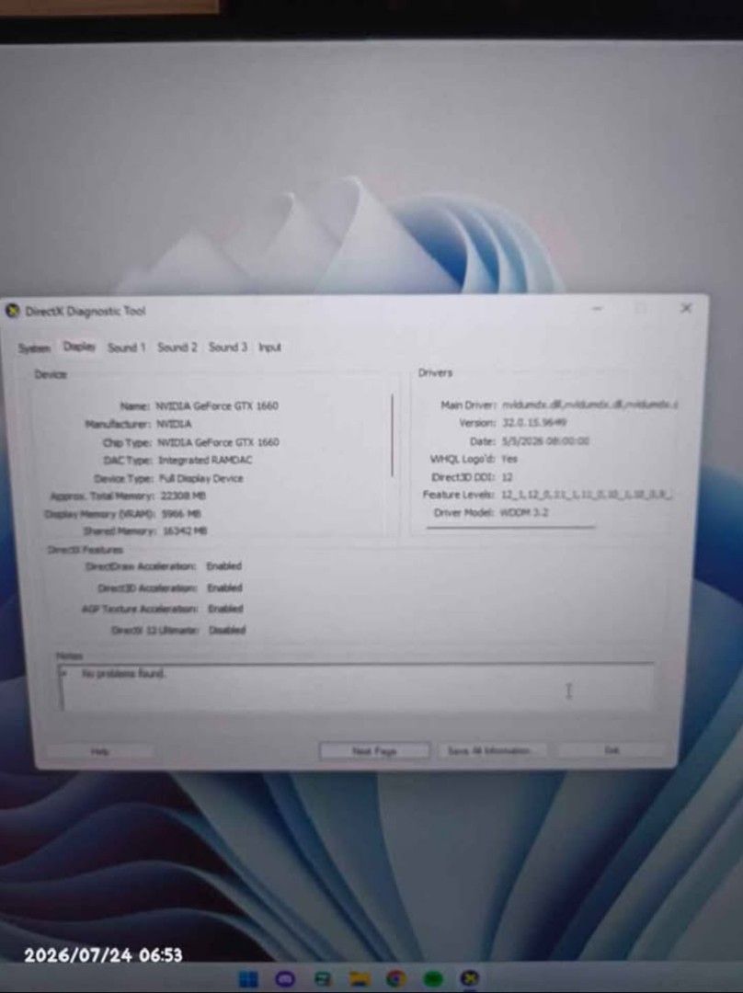
Task: Open the purple chat app in taskbar
Action: coord(285,978)
